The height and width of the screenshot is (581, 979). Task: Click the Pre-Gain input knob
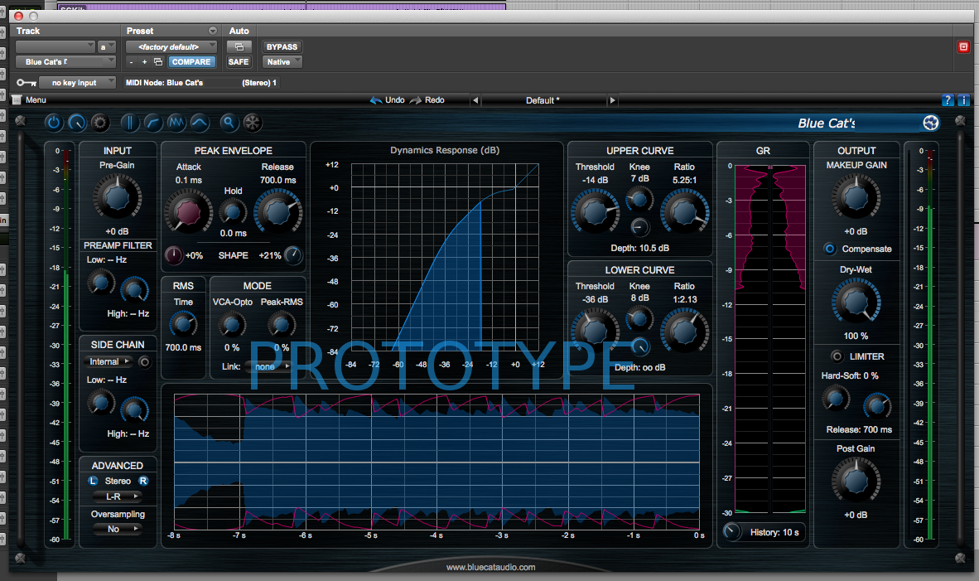pos(117,196)
